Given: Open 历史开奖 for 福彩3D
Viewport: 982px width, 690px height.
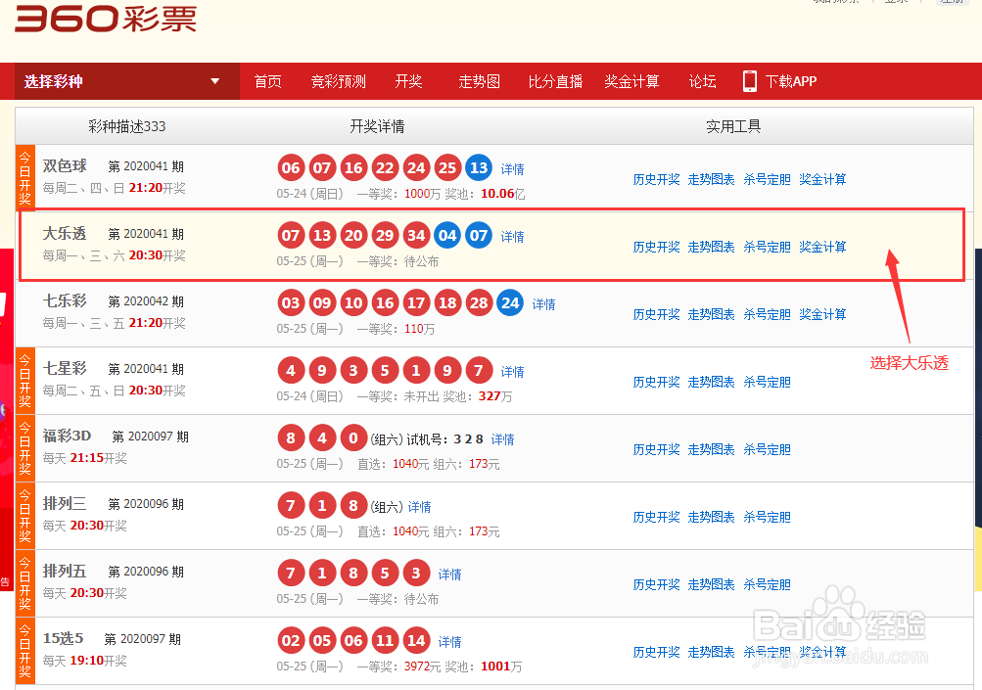Looking at the screenshot, I should point(656,449).
